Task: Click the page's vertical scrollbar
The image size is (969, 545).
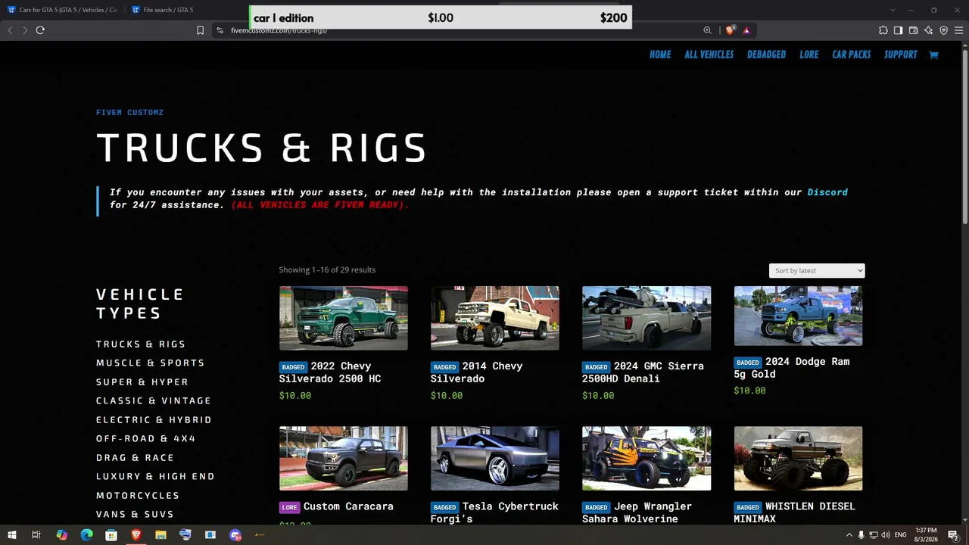Action: point(964,136)
